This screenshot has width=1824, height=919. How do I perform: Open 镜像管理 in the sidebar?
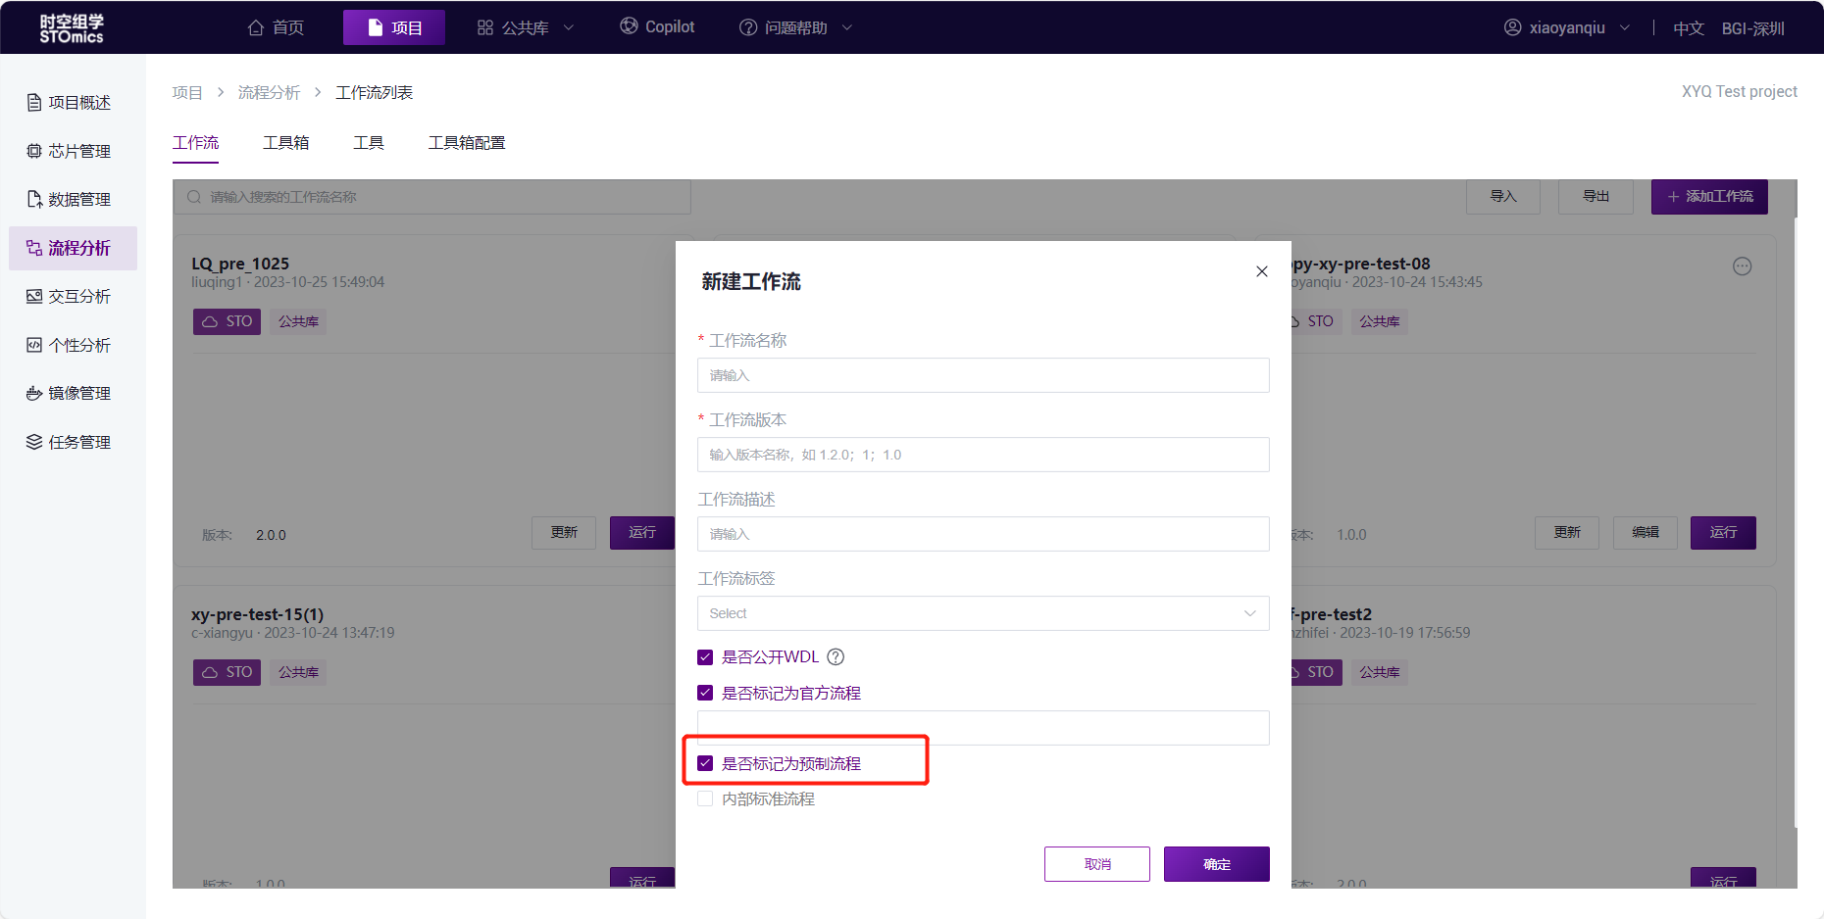[x=73, y=393]
